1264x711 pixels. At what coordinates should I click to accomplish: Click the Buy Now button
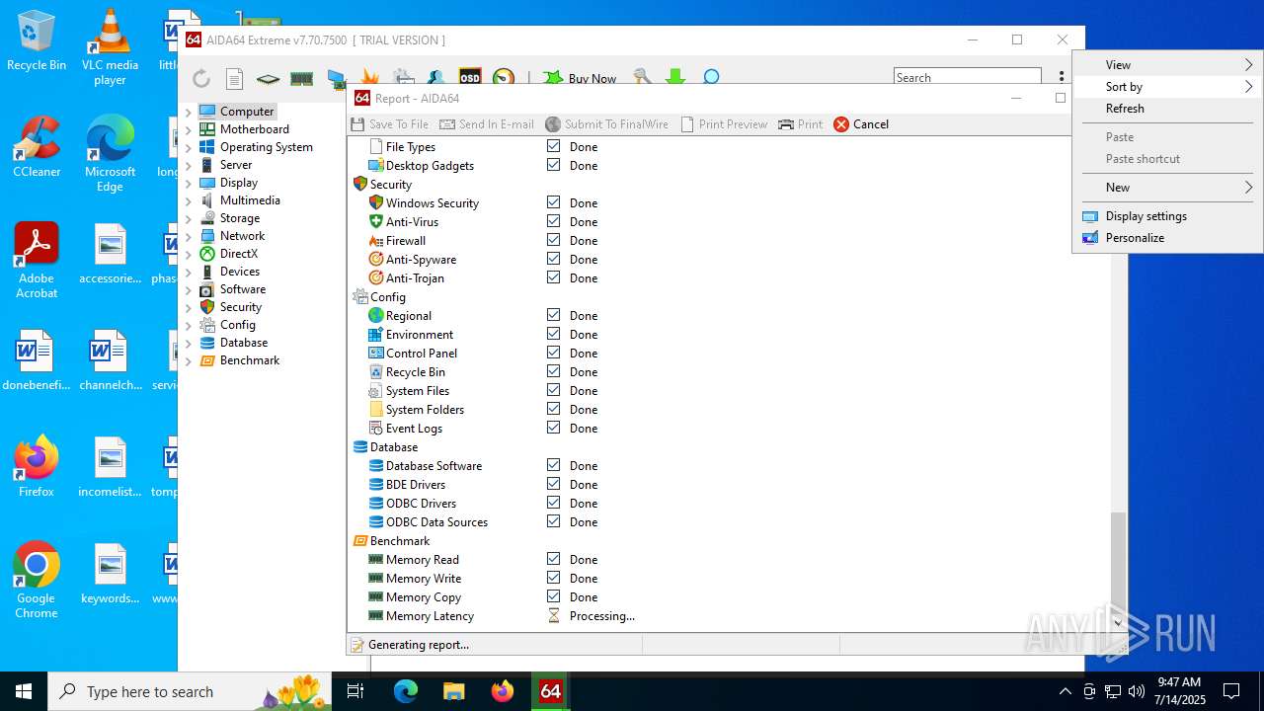581,78
